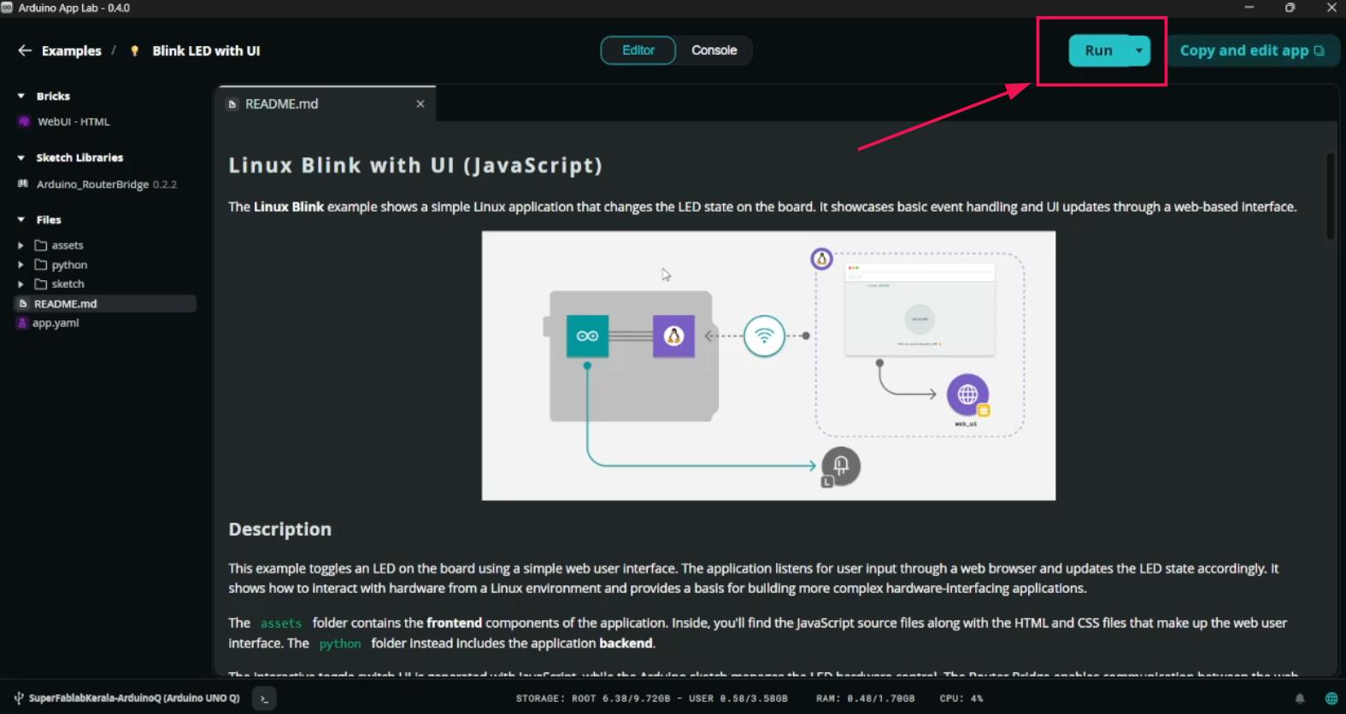Switch to the Editor view

pos(638,50)
